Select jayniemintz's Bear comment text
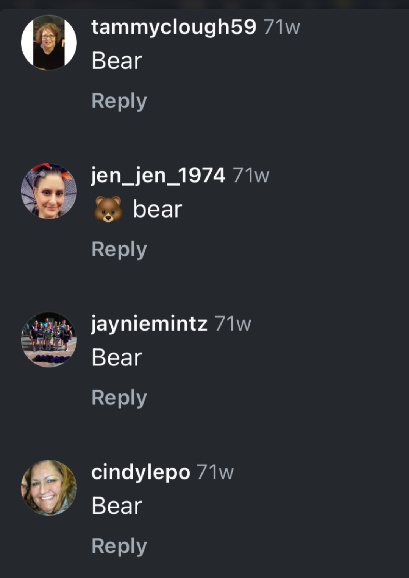Viewport: 409px width, 578px height. (117, 357)
